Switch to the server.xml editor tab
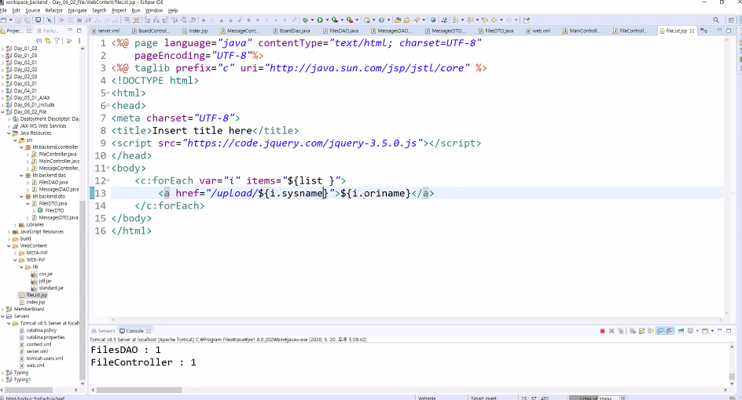Screen dimensions: 742x400 click(x=108, y=31)
